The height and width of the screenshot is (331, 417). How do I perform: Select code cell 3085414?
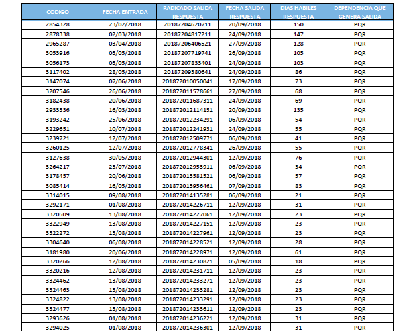[x=58, y=186]
